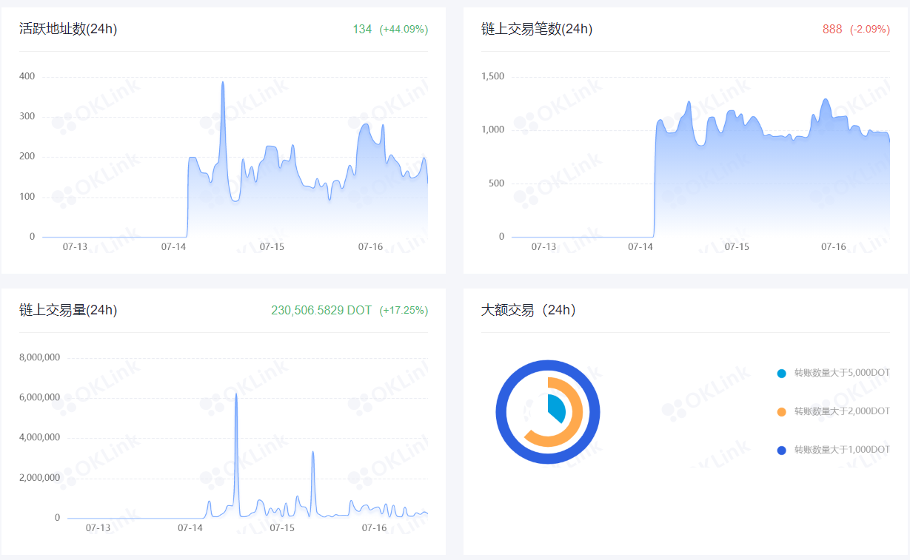Click the tallest peak in the active addresses chart

click(x=223, y=83)
